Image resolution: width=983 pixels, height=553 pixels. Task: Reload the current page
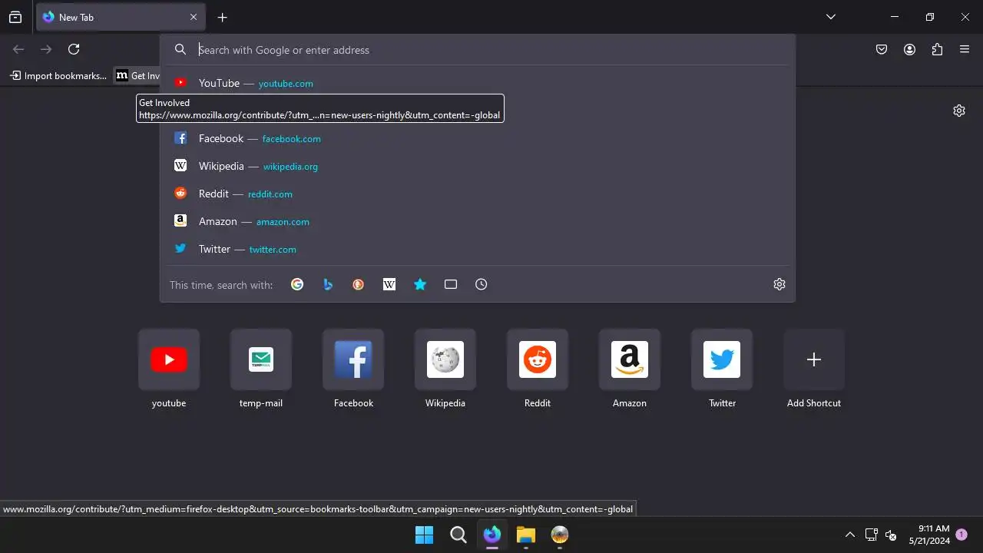click(x=74, y=49)
